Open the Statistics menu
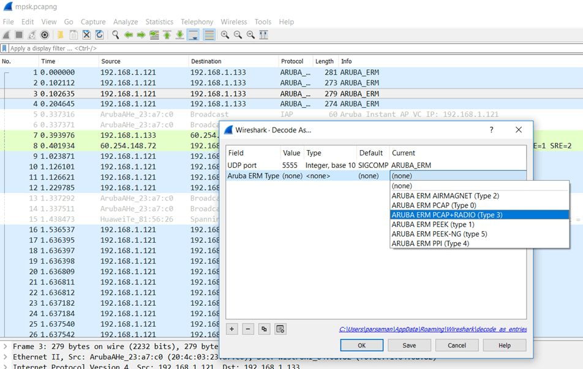The height and width of the screenshot is (369, 583). point(159,21)
